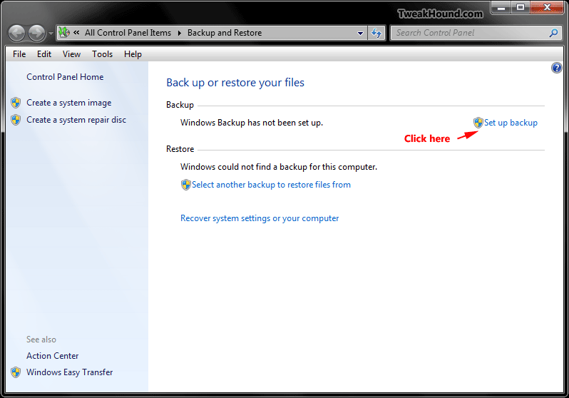The height and width of the screenshot is (398, 569).
Task: Click 'Back up or restore your files' heading
Action: (x=235, y=83)
